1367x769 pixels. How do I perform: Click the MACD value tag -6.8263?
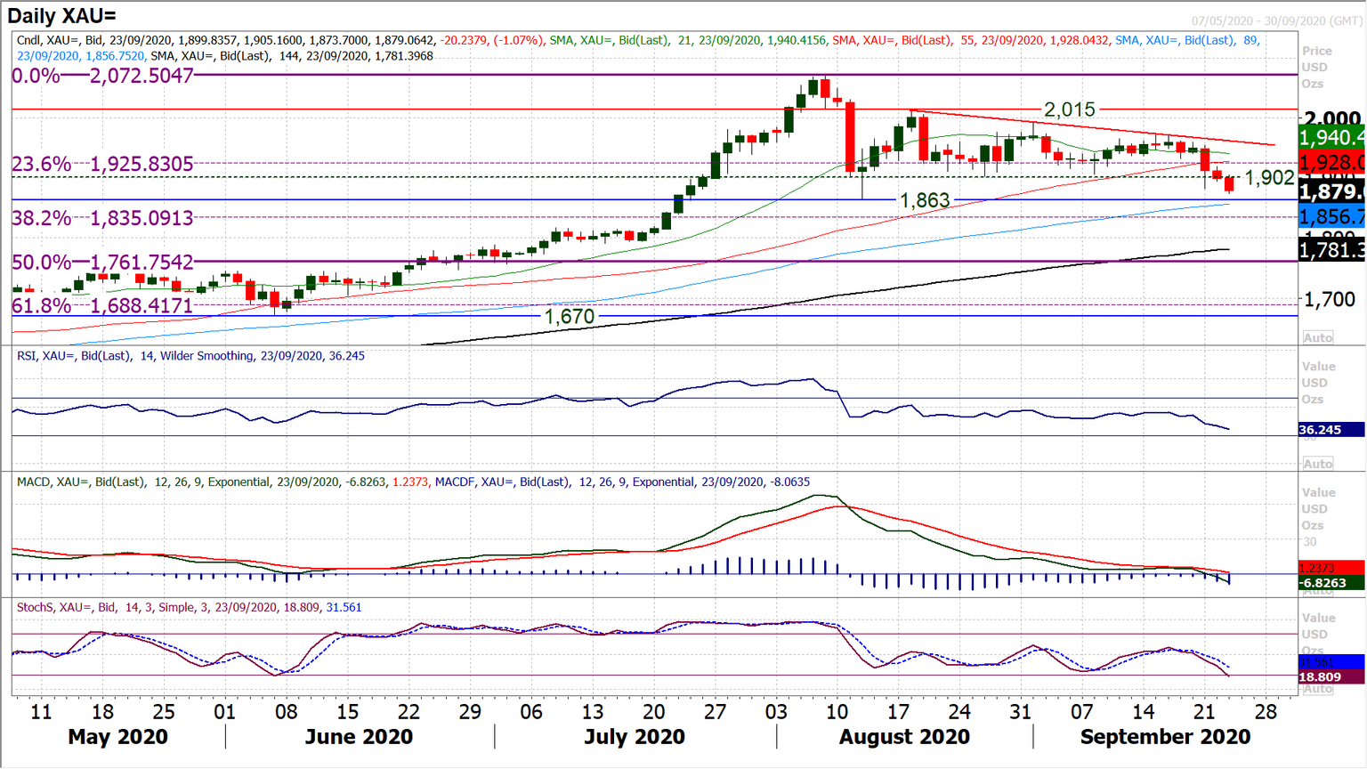click(1331, 583)
